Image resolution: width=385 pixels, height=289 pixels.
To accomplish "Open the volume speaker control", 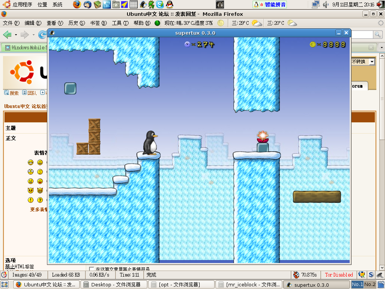I will pyautogui.click(x=326, y=5).
